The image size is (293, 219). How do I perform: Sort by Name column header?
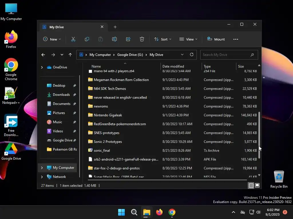tap(96, 66)
